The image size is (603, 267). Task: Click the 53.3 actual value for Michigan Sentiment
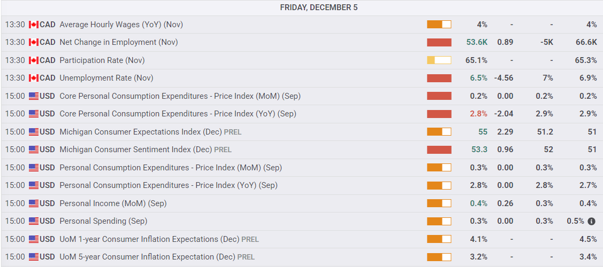click(x=479, y=150)
